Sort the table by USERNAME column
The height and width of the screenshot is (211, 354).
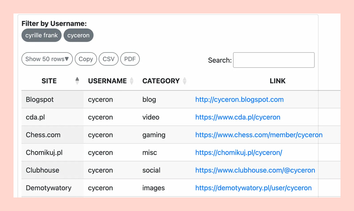(x=111, y=81)
